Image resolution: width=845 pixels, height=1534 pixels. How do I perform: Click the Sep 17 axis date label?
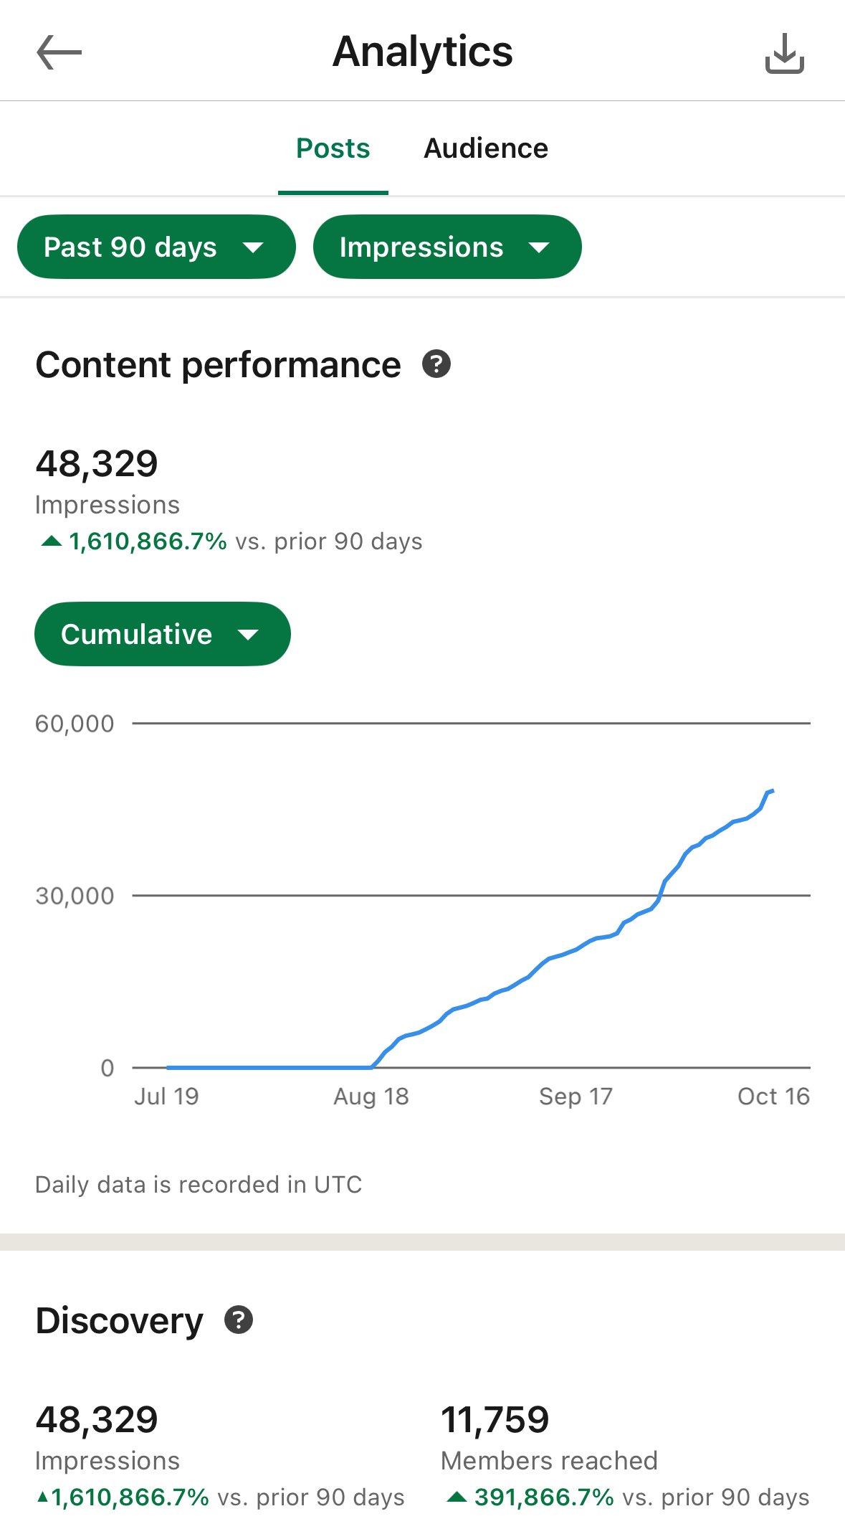pyautogui.click(x=576, y=1097)
